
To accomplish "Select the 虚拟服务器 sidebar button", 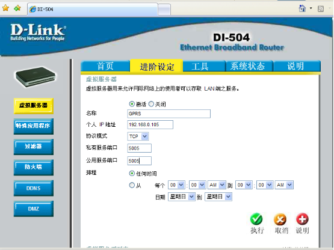I will pos(34,106).
